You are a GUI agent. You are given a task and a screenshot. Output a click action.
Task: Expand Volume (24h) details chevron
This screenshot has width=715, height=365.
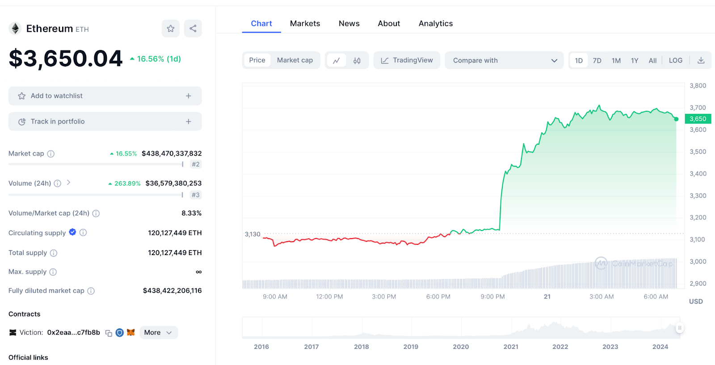[68, 182]
